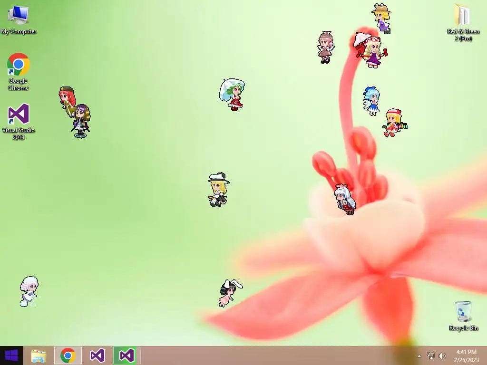Click the white-haired girl in blue dress
This screenshot has width=487, height=365.
coord(29,291)
